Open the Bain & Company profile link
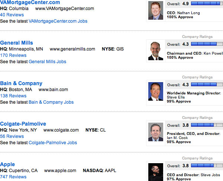The image size is (223, 181). click(21, 83)
